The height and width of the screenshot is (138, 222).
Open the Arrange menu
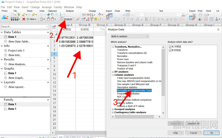(47, 7)
